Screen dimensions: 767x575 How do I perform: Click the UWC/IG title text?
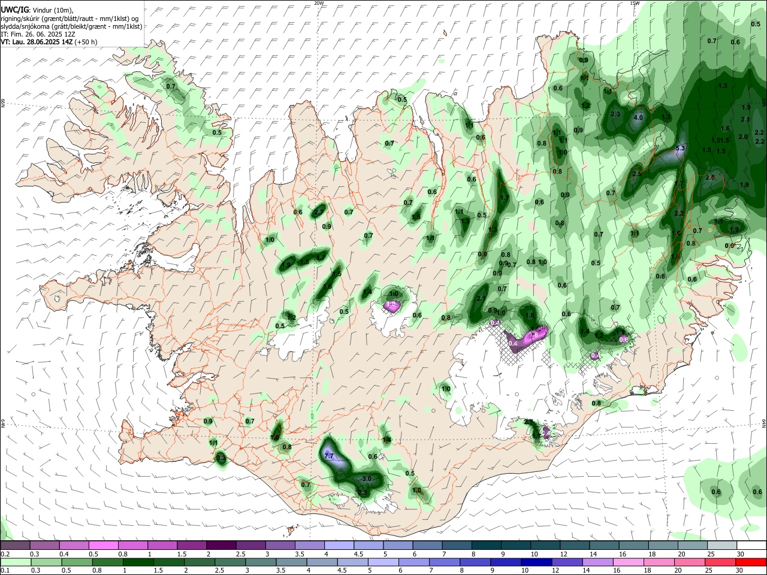14,10
